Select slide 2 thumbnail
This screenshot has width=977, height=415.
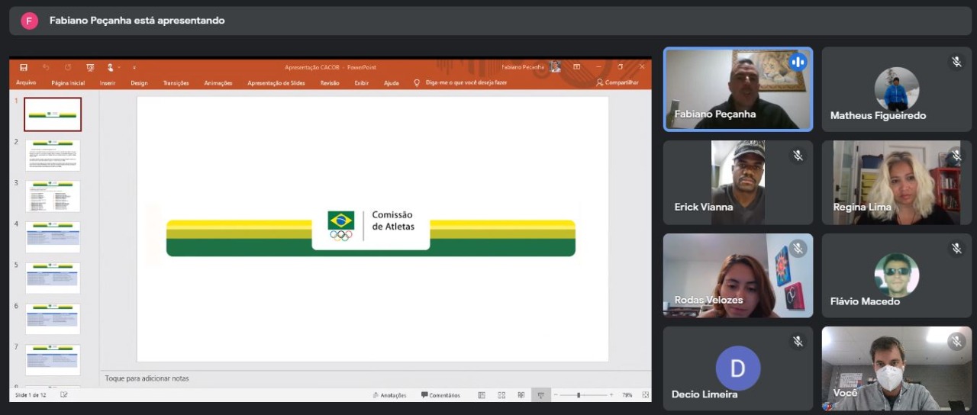[x=53, y=155]
